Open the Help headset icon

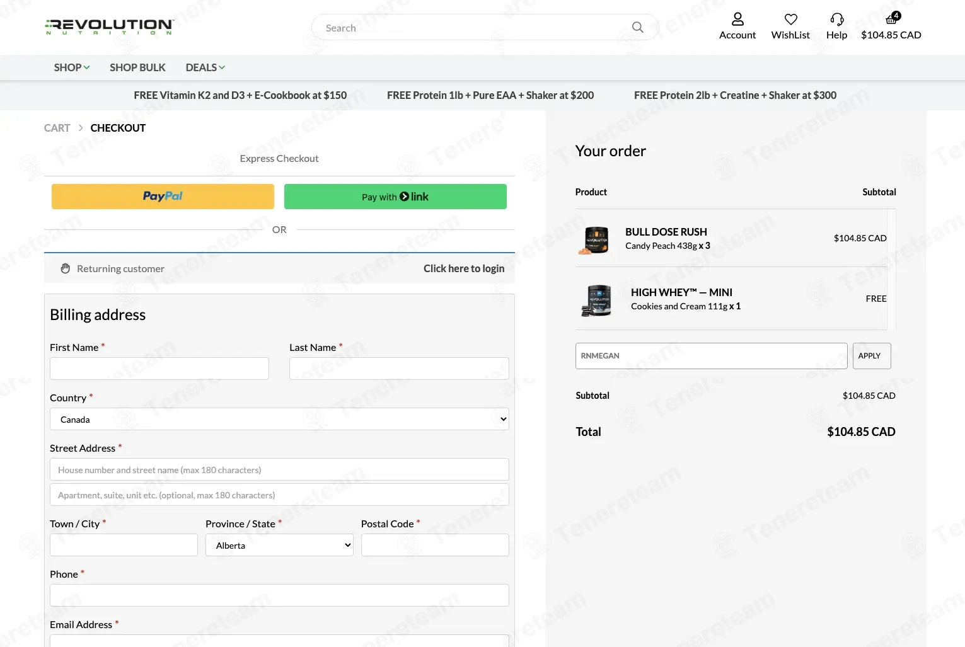tap(837, 20)
